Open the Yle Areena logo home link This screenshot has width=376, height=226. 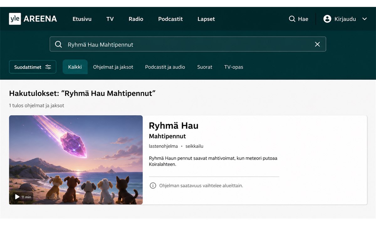coord(33,19)
